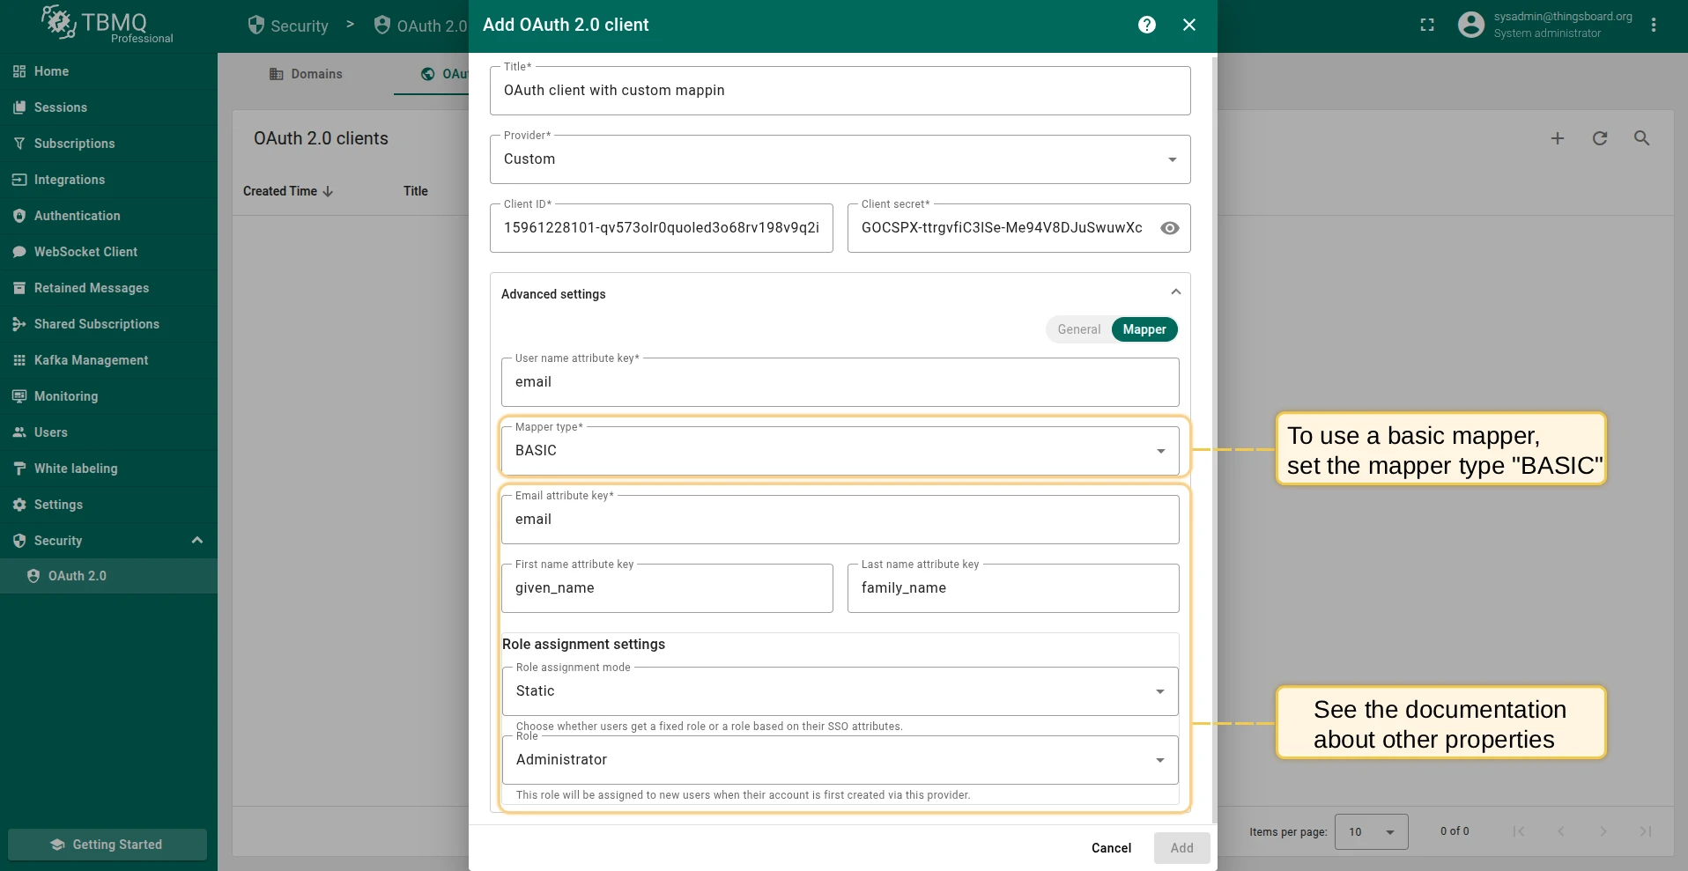Collapse the Security sidebar group
Screen dimensions: 1688x871
coord(197,540)
